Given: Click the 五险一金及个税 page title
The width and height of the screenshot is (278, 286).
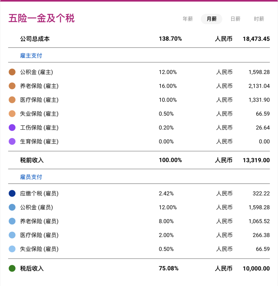Looking at the screenshot, I should (x=41, y=17).
